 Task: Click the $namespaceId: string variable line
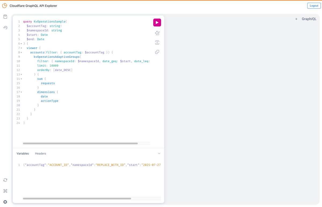click(44, 30)
